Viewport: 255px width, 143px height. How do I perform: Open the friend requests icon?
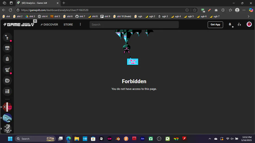click(239, 24)
